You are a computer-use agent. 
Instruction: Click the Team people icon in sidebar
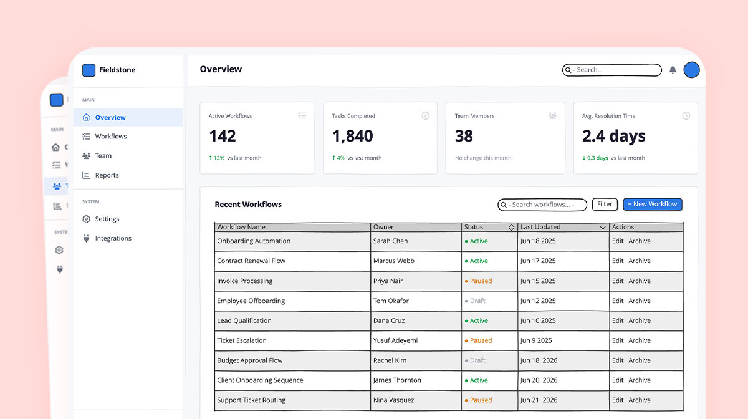click(x=87, y=156)
